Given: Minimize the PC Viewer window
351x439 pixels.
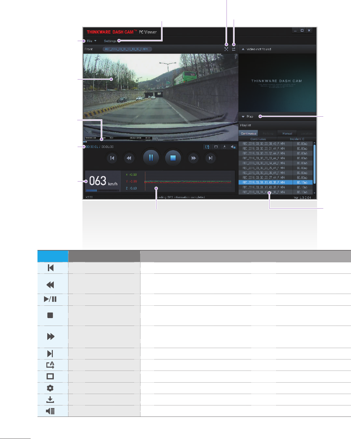Looking at the screenshot, I should click(295, 31).
